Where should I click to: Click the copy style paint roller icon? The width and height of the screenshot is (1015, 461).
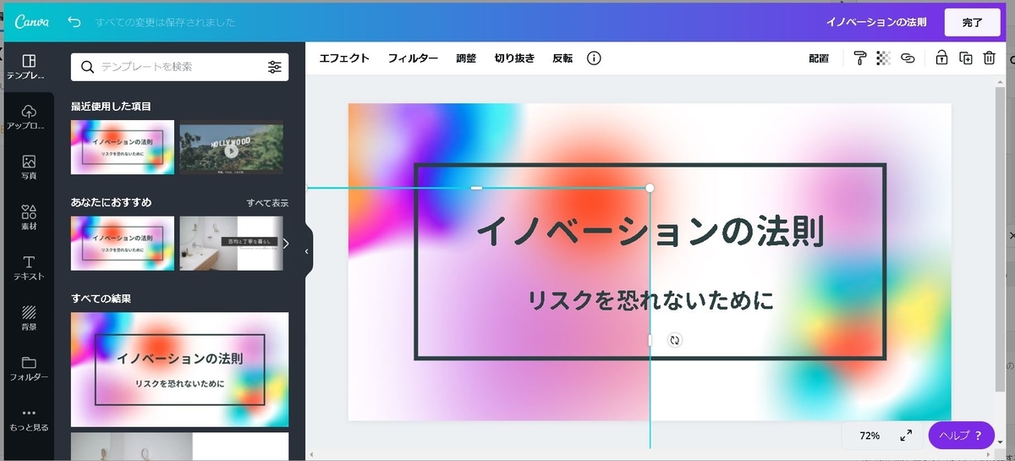pyautogui.click(x=860, y=58)
